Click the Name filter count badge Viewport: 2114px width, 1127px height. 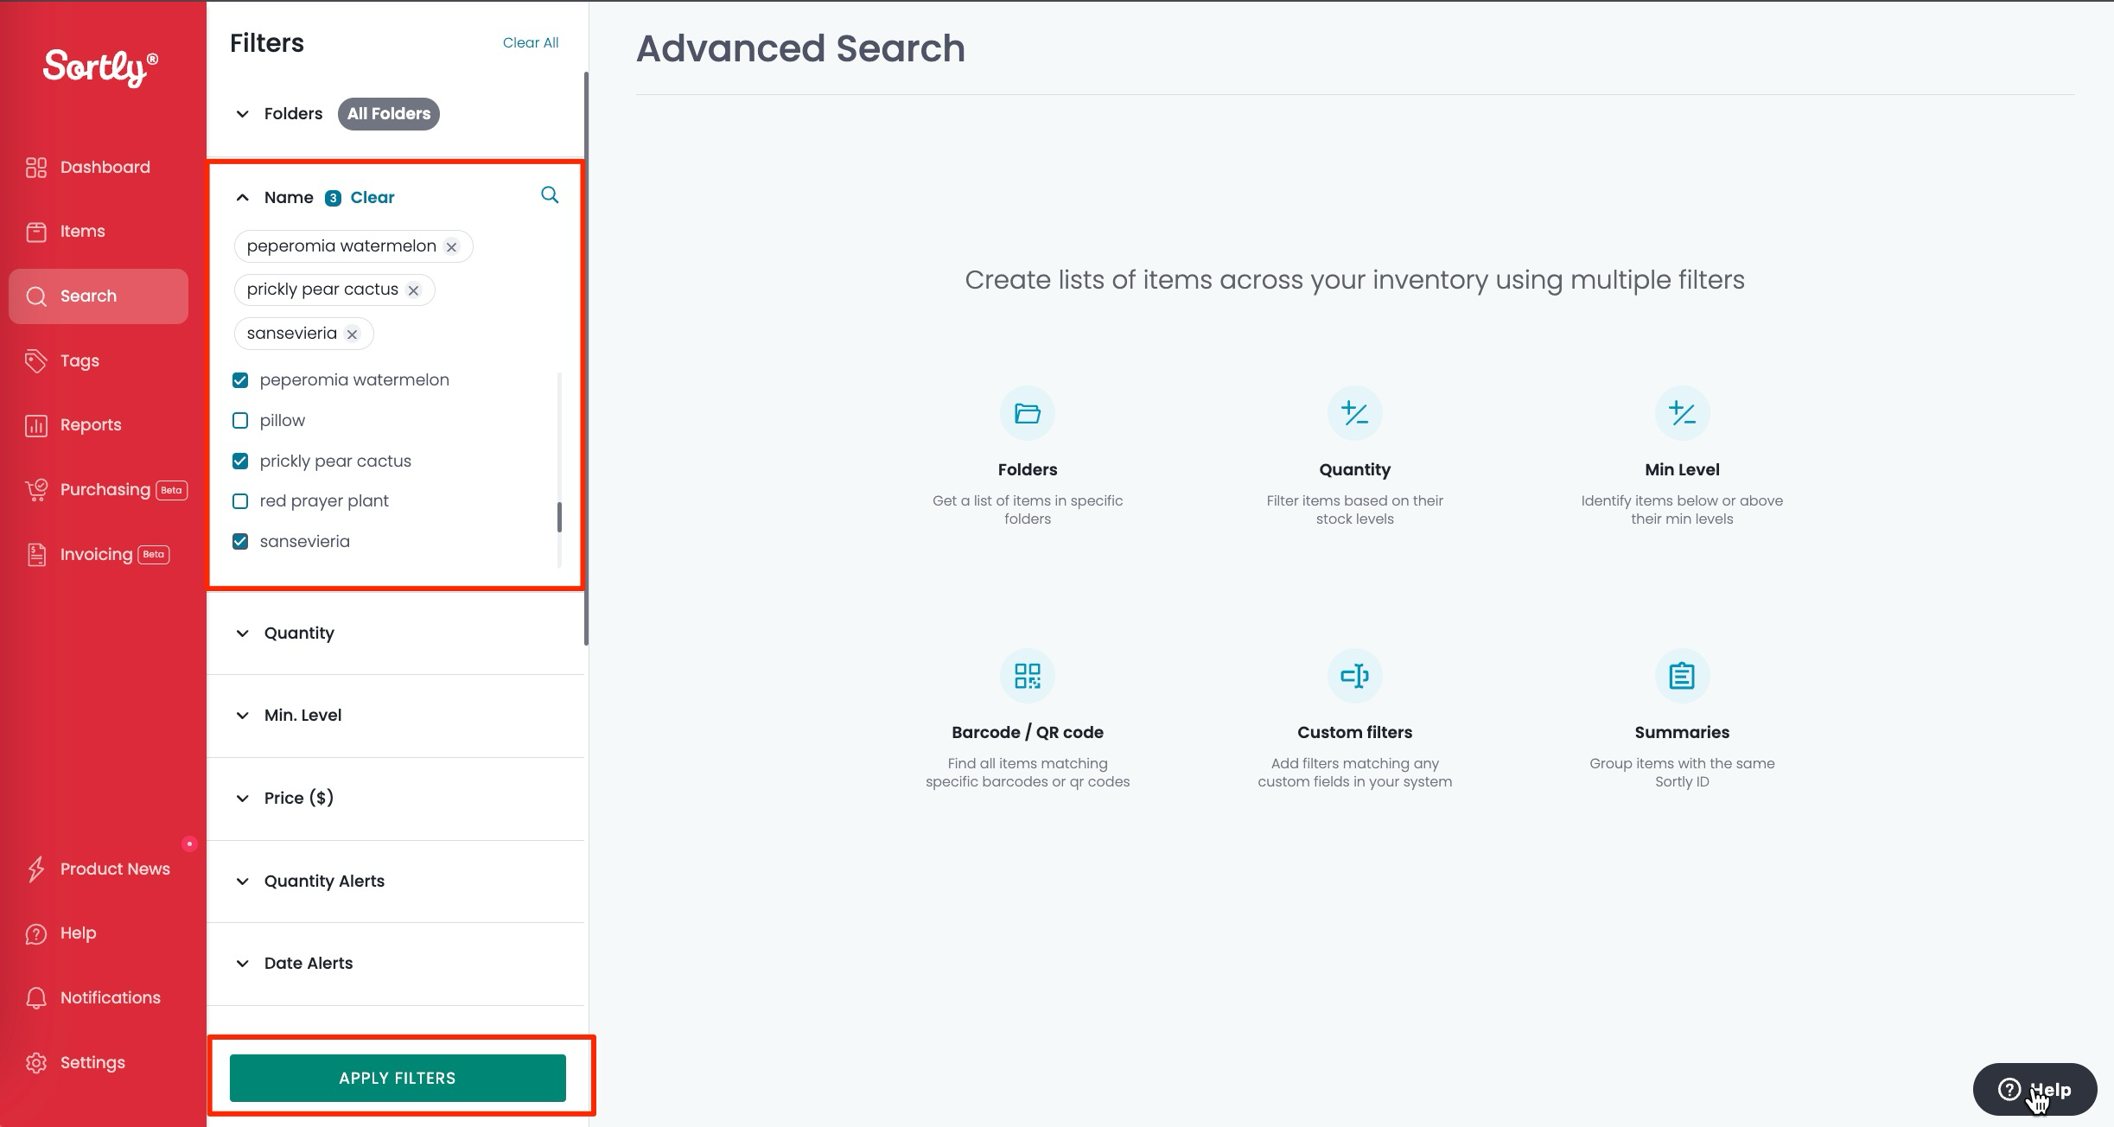point(333,199)
